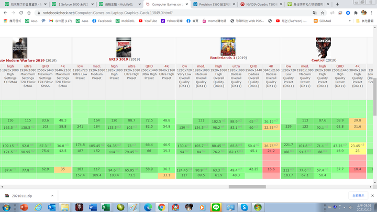The width and height of the screenshot is (377, 212).
Task: Expand the 20210111.zip download options chevron
Action: click(52, 196)
